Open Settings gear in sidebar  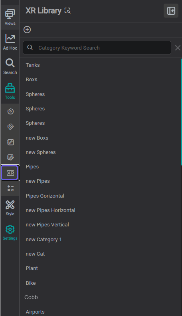pyautogui.click(x=10, y=232)
